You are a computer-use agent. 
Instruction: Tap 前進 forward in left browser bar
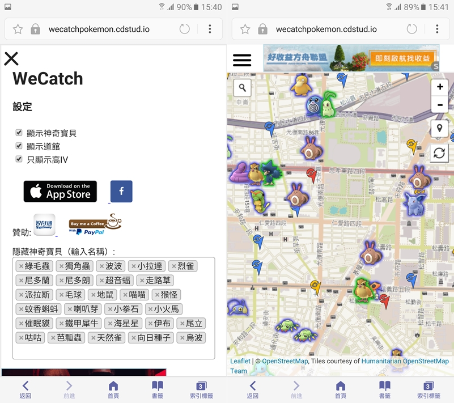tap(69, 390)
